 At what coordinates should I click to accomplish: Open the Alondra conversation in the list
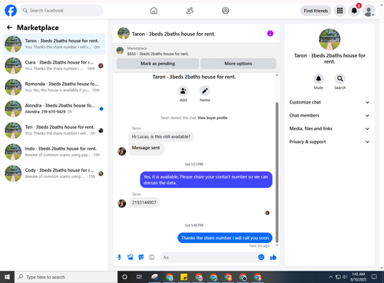54,109
